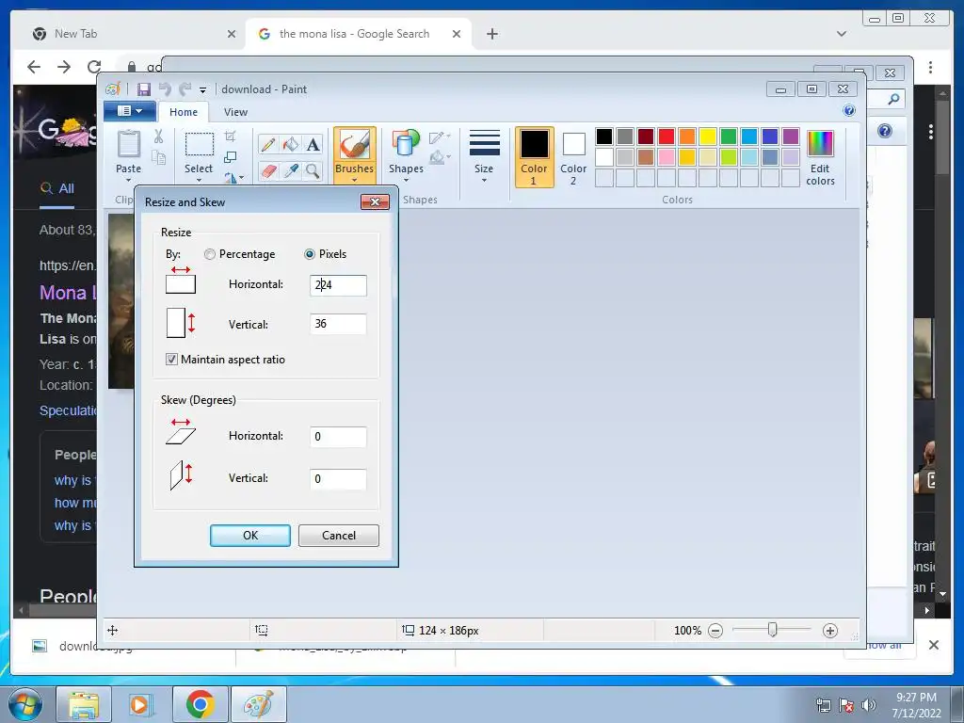The width and height of the screenshot is (964, 723).
Task: Open Chrome tab search chevron
Action: tap(842, 34)
